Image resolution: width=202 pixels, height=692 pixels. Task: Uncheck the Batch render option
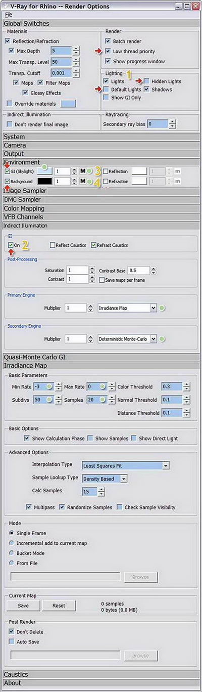tap(108, 41)
